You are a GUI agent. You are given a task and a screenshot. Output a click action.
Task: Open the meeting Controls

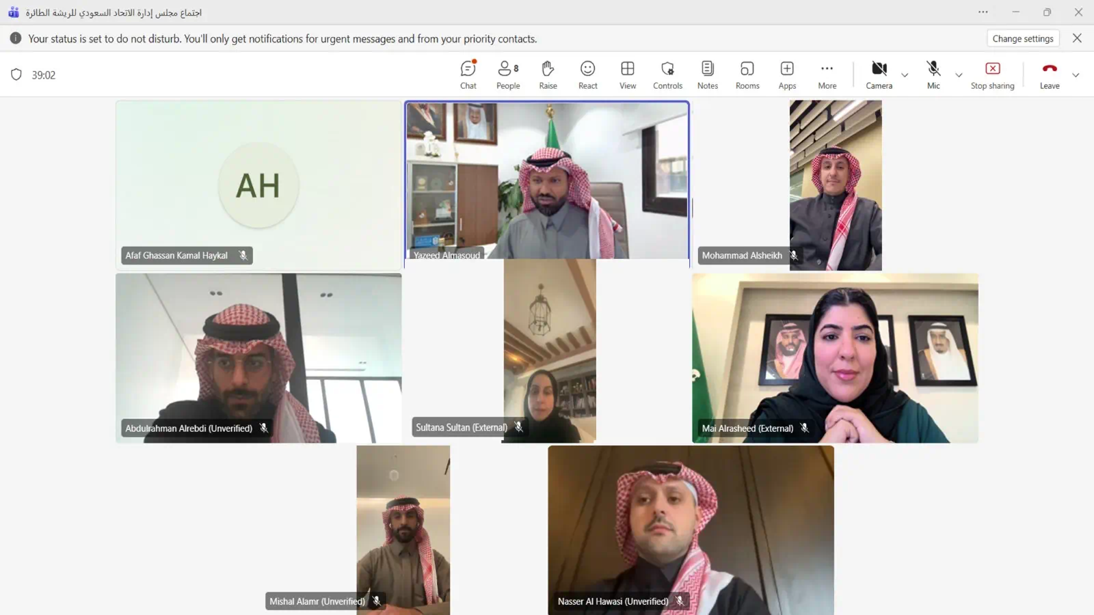tap(667, 74)
